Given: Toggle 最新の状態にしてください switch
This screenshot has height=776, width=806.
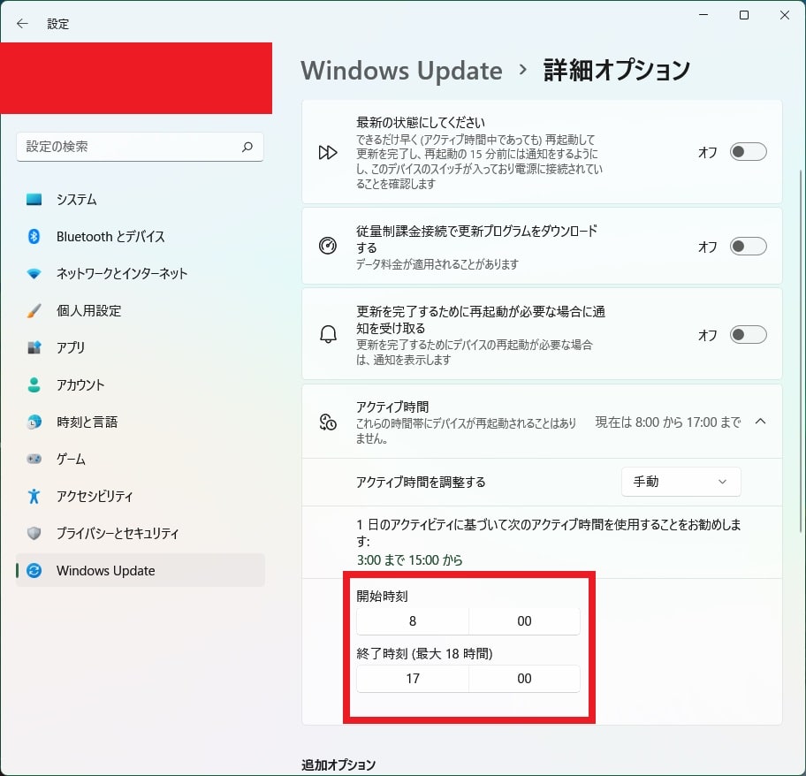Looking at the screenshot, I should (748, 152).
